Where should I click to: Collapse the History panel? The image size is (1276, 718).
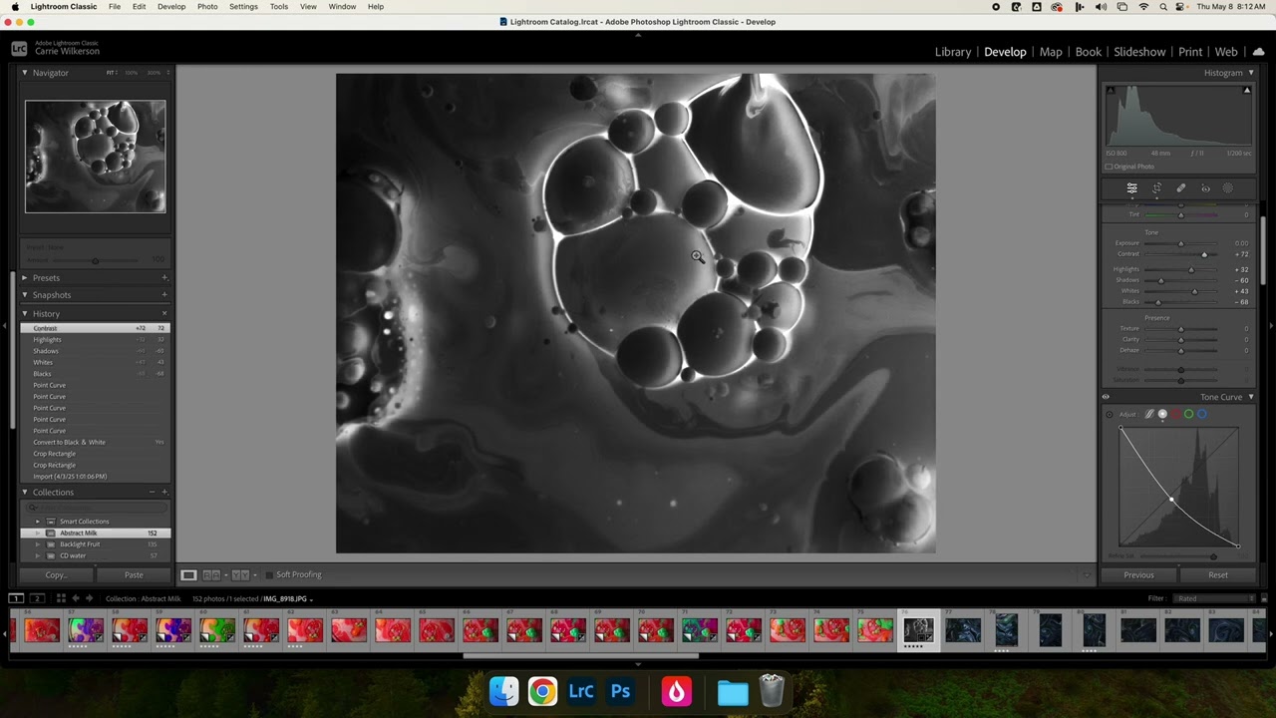click(x=25, y=313)
